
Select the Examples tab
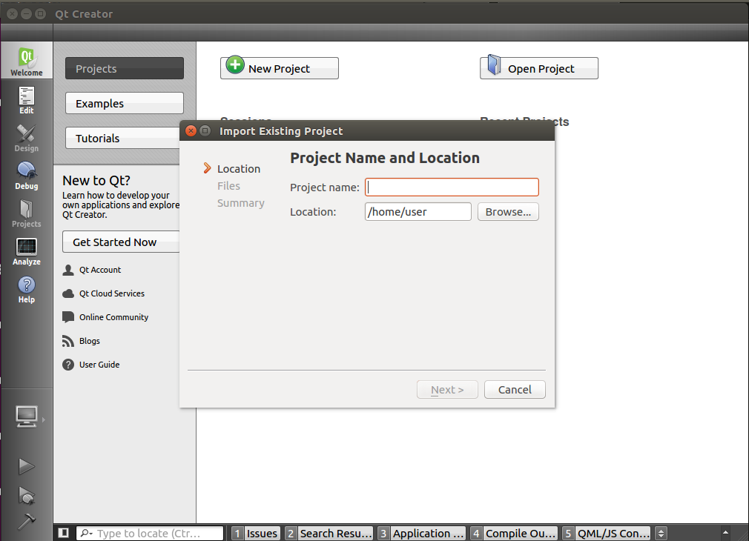pos(125,103)
